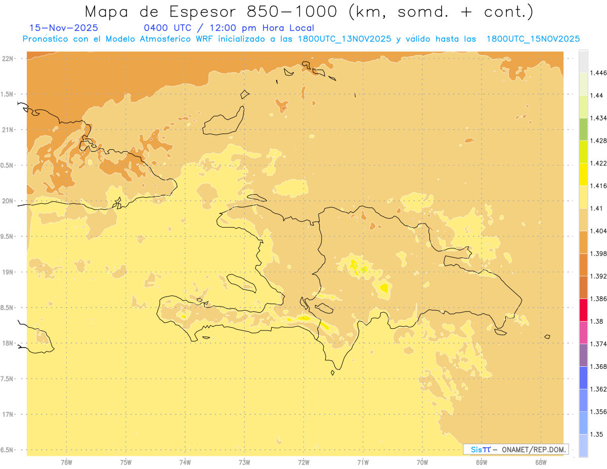This screenshot has width=607, height=469.
Task: Click the colorbar value '1.362'
Action: 598,389
